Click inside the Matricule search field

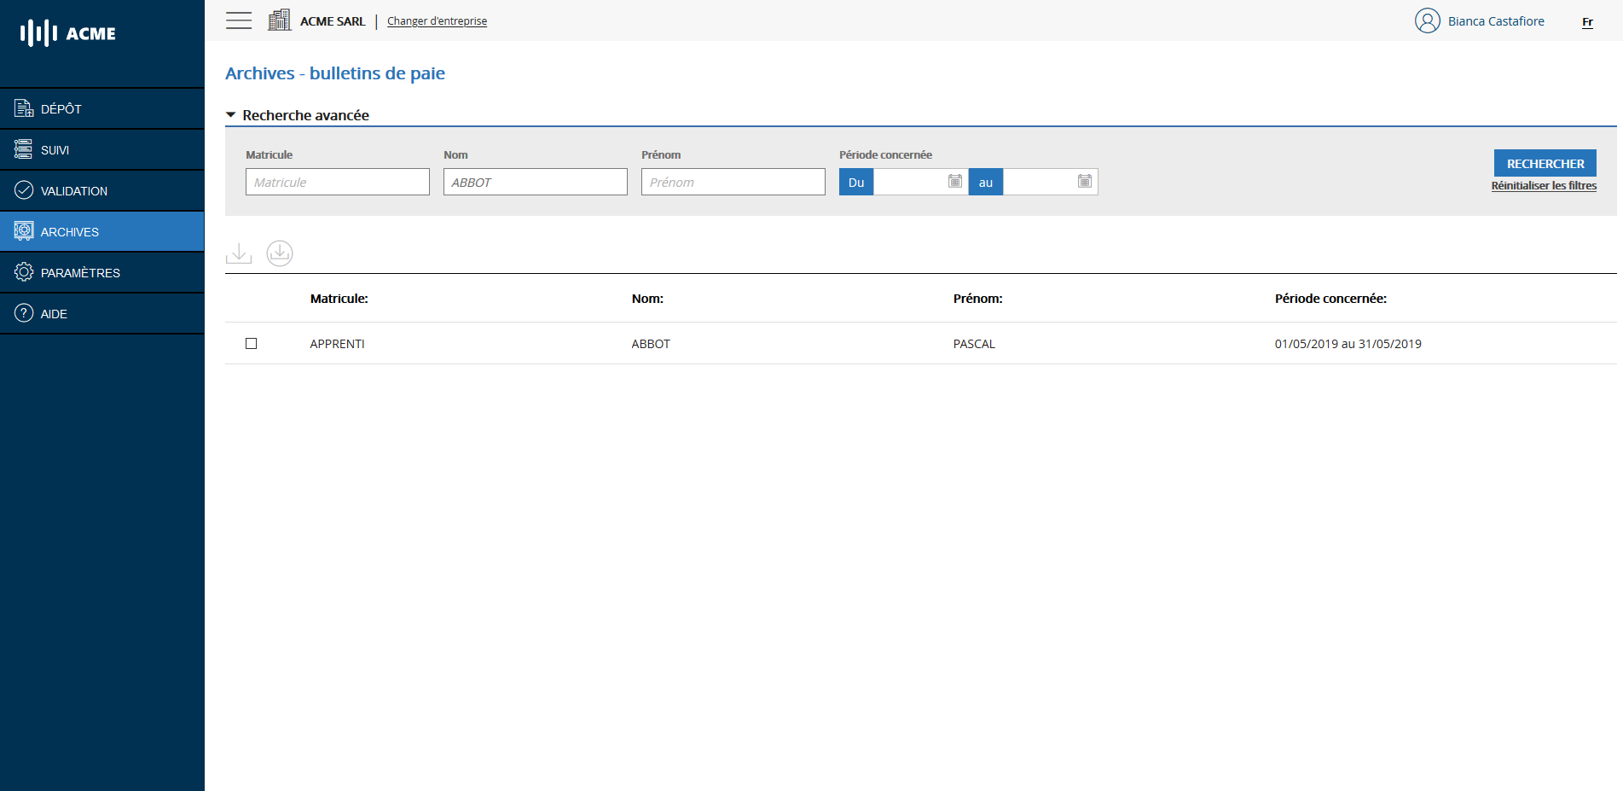[337, 182]
